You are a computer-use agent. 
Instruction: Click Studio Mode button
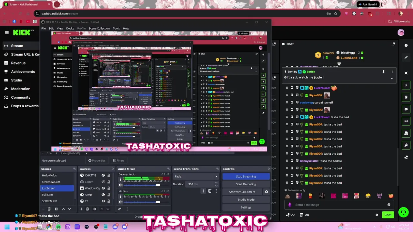point(246,200)
